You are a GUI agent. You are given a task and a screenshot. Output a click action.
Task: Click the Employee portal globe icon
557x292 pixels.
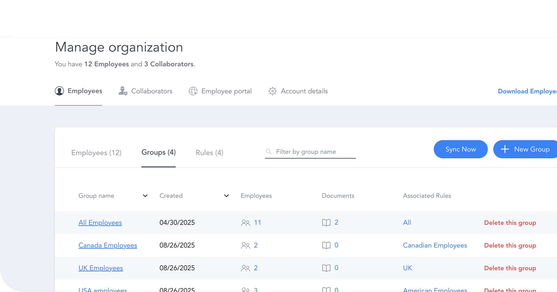[193, 91]
